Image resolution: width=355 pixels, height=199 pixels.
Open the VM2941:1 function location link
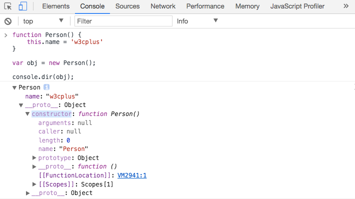(x=132, y=175)
